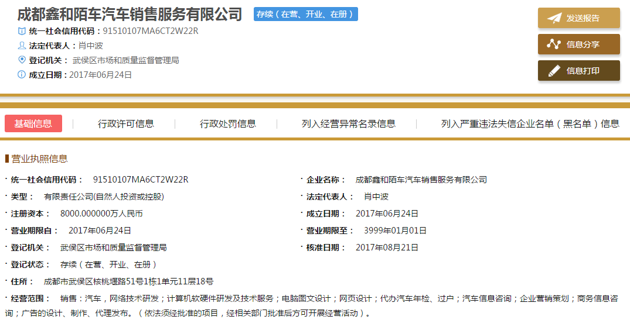Click the share graph icon on 信息分享
This screenshot has width=630, height=330.
tap(554, 44)
